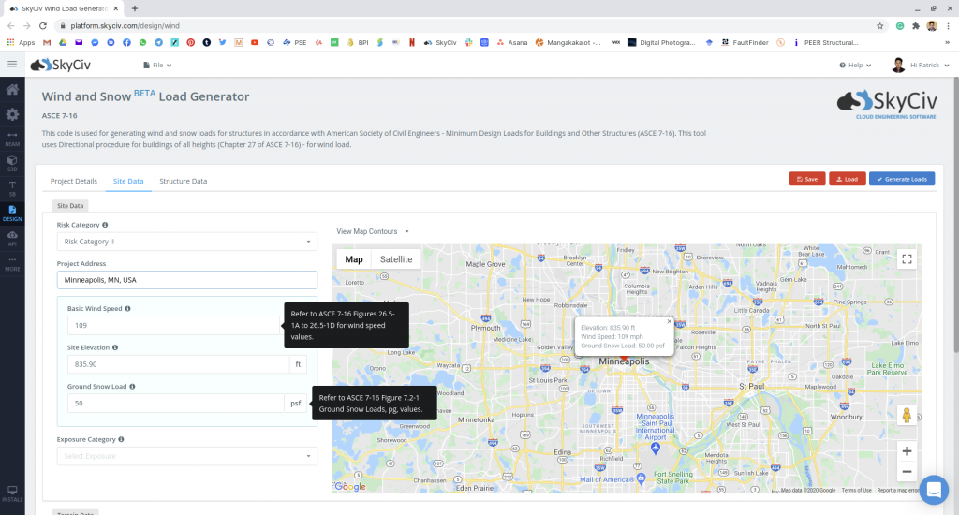Click the Project Address input field
The height and width of the screenshot is (515, 959).
point(186,280)
